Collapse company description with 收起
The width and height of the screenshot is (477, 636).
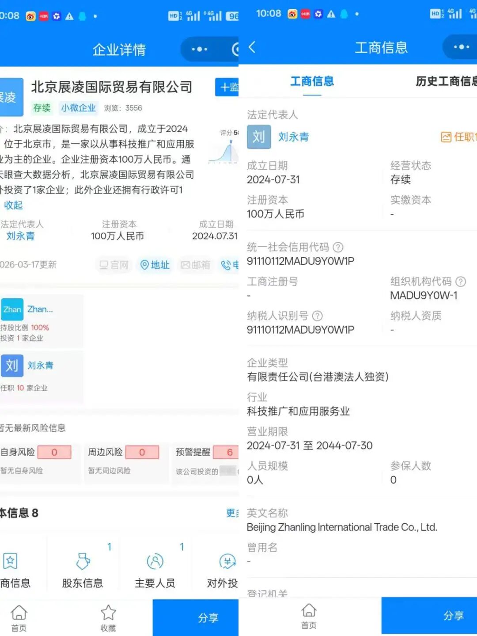[13, 205]
